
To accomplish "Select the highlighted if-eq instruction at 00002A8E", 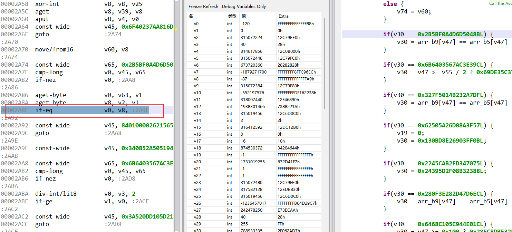I will pyautogui.click(x=44, y=110).
